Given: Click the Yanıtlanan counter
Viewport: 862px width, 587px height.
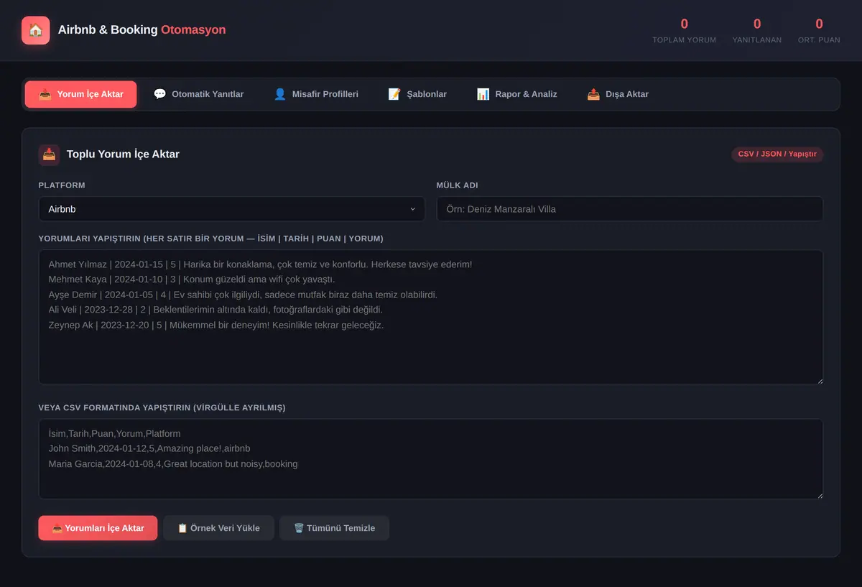Looking at the screenshot, I should (x=757, y=31).
